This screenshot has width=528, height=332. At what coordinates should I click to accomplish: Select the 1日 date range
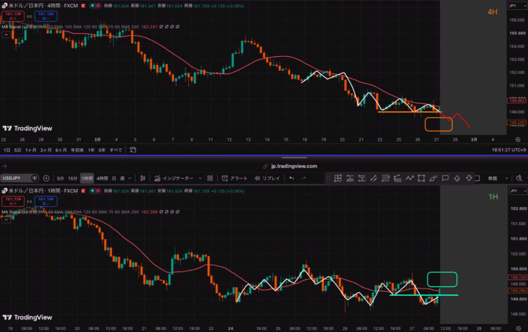click(7, 150)
